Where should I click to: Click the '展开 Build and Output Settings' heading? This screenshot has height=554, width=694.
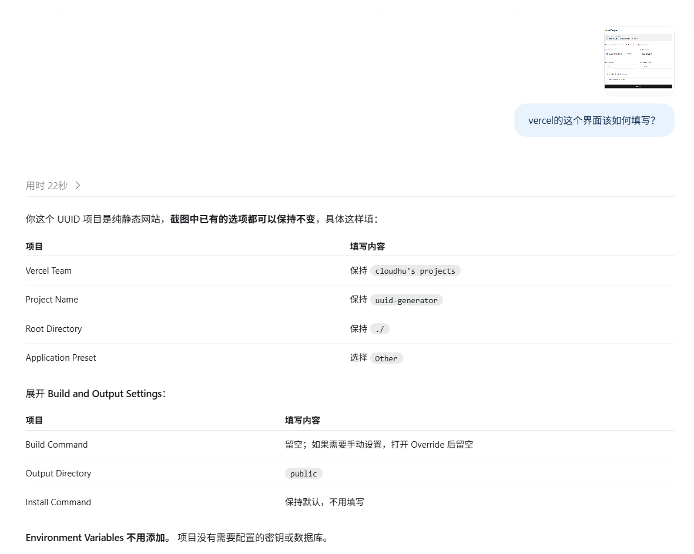click(x=96, y=394)
